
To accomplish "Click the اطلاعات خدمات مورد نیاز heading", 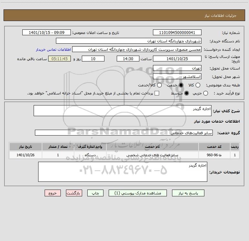I will (217, 121).
